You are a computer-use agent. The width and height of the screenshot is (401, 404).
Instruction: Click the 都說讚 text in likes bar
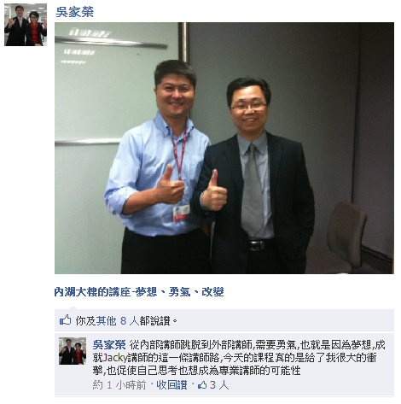(x=154, y=321)
